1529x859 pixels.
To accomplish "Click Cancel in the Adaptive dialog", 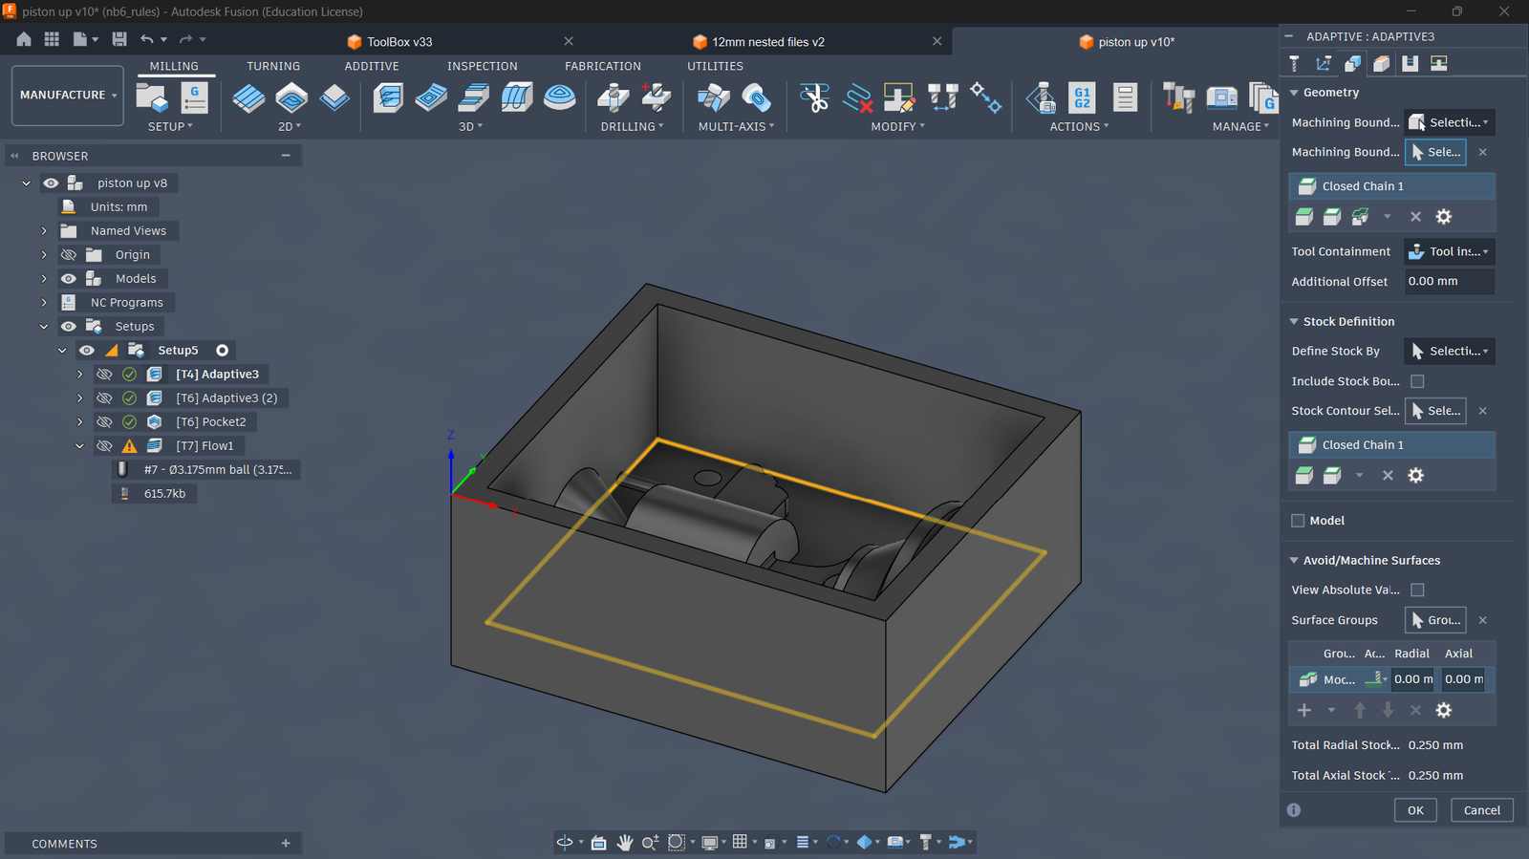I will click(1482, 810).
